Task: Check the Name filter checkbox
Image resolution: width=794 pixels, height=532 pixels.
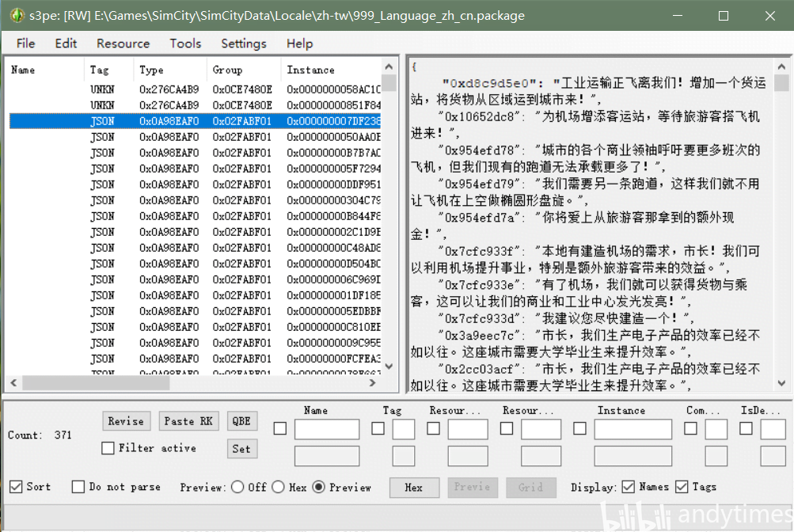Action: pyautogui.click(x=280, y=429)
